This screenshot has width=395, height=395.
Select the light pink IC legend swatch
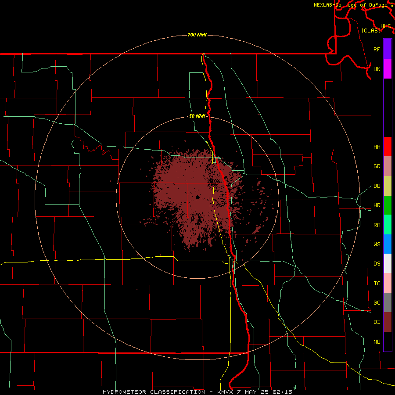388,283
